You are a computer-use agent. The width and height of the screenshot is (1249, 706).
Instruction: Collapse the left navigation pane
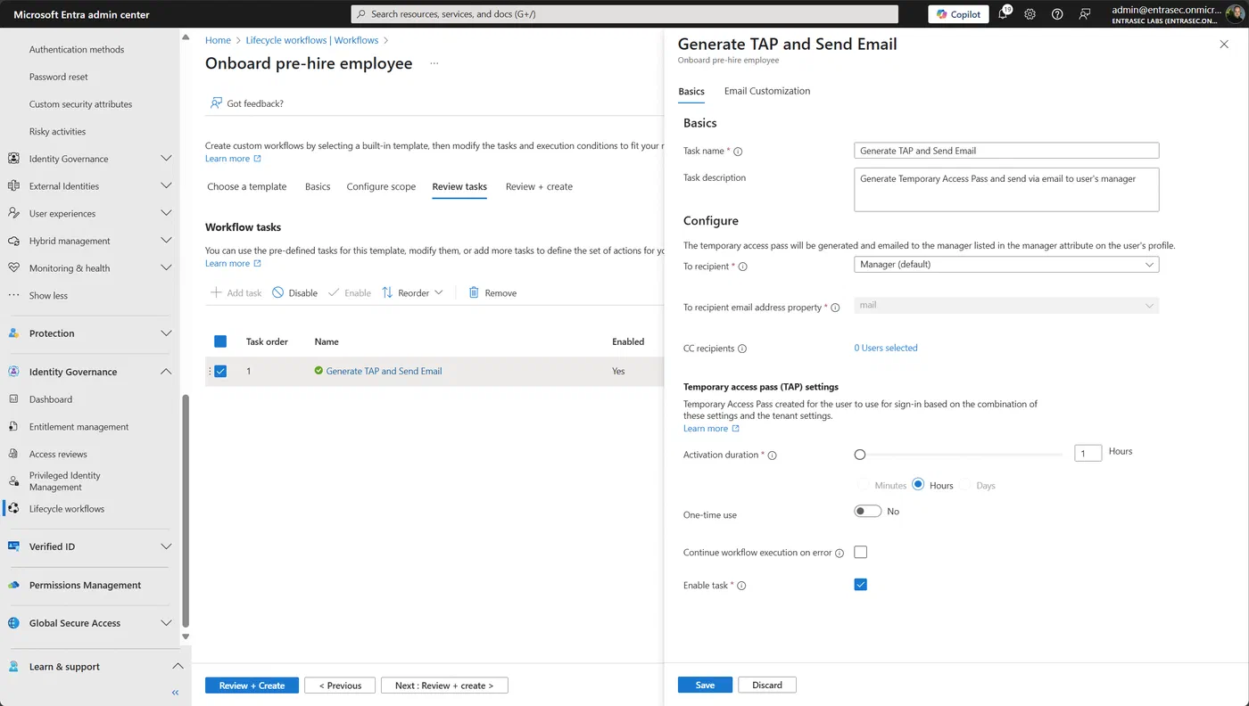pos(175,693)
